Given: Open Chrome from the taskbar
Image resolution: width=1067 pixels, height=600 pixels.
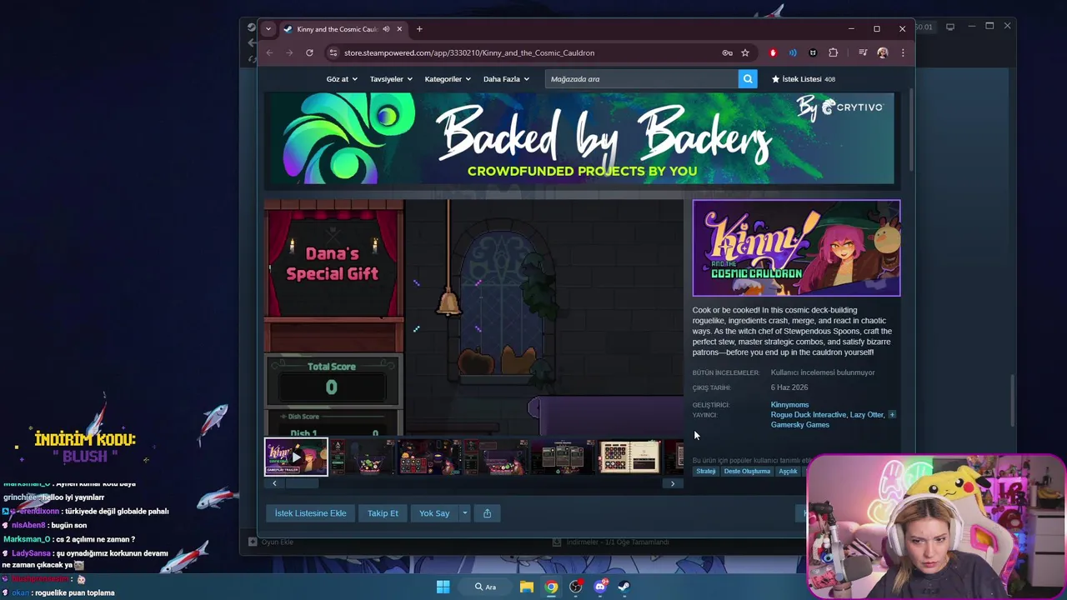Looking at the screenshot, I should [551, 587].
